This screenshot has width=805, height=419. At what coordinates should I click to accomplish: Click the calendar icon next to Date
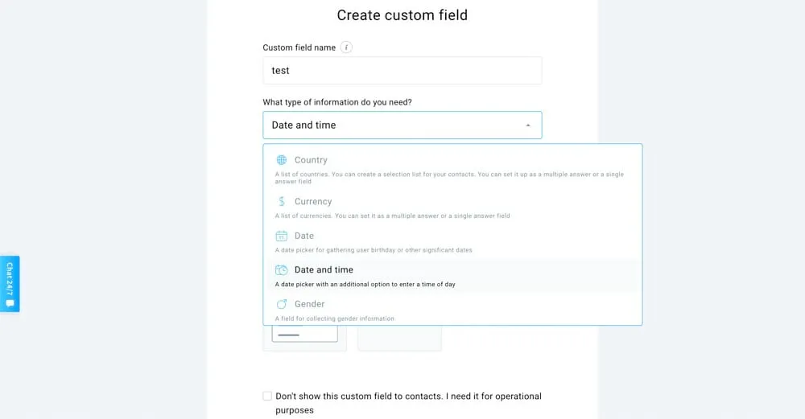(281, 236)
